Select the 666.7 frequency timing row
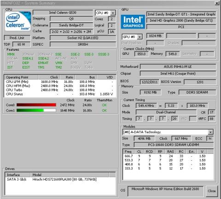 [x=168, y=156]
